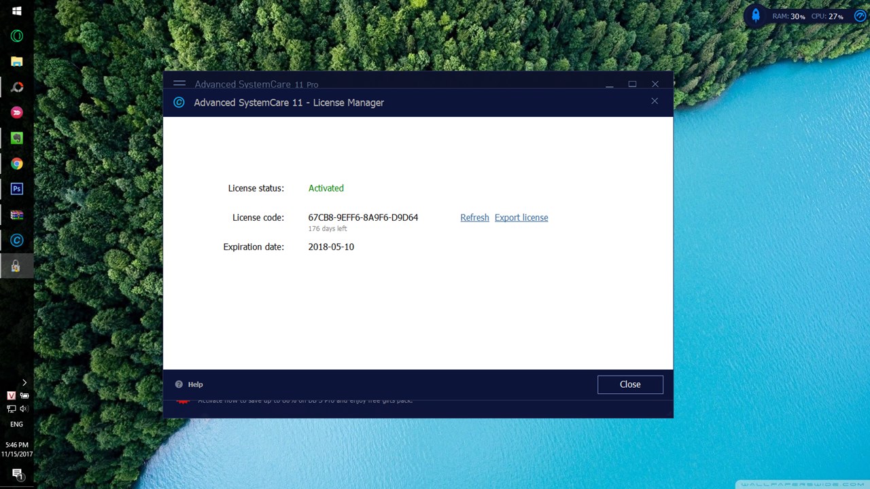Open Photoshop from the taskbar

pyautogui.click(x=17, y=189)
